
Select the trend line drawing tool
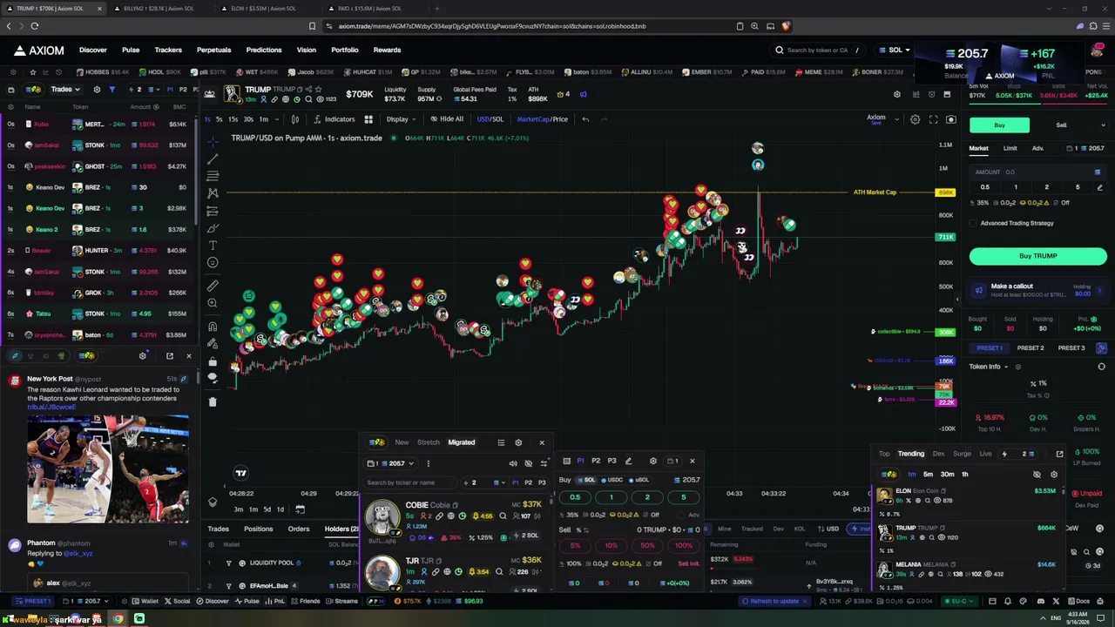213,158
